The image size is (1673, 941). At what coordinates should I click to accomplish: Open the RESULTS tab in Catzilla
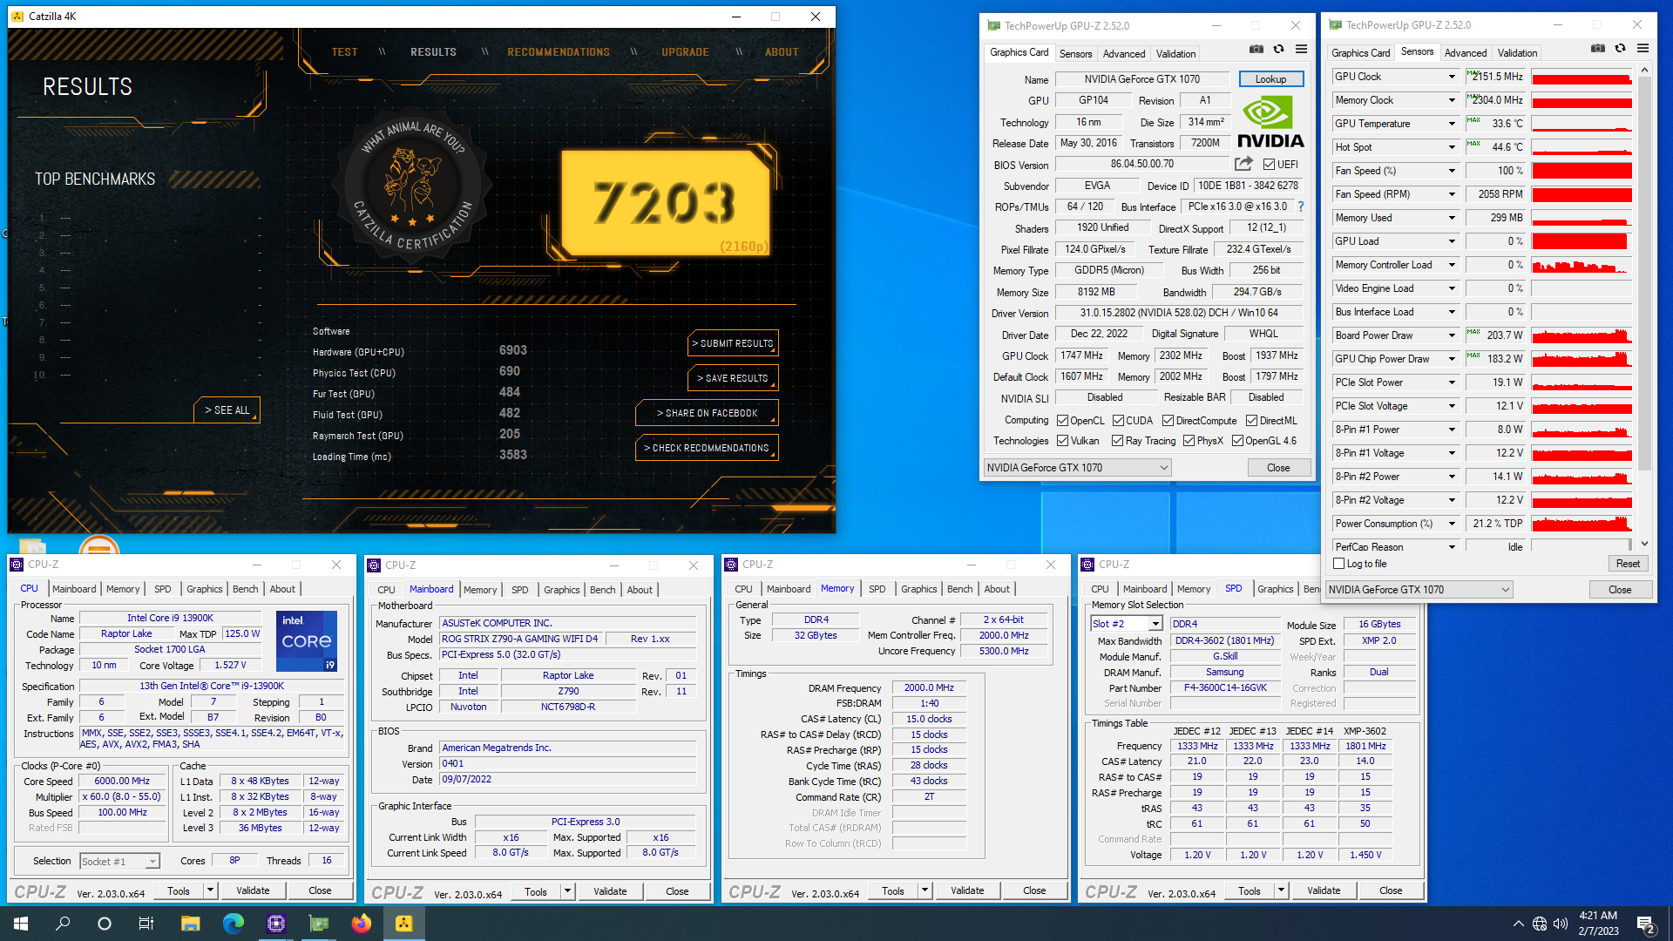[x=433, y=52]
